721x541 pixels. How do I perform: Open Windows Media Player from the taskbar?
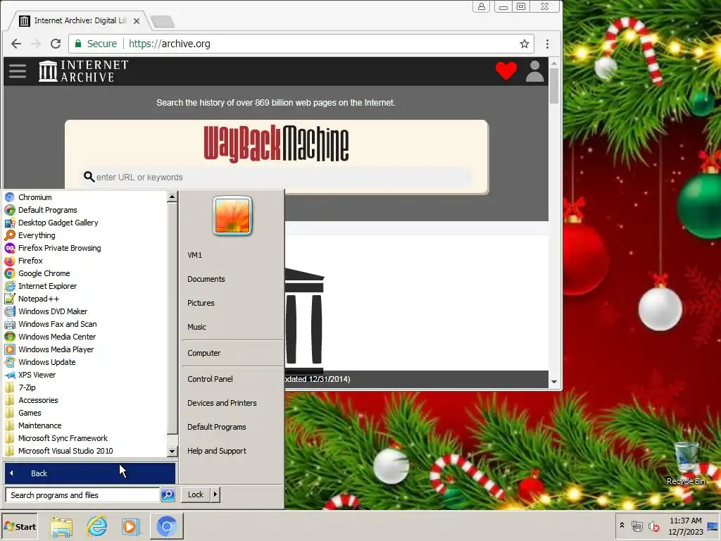pos(130,527)
